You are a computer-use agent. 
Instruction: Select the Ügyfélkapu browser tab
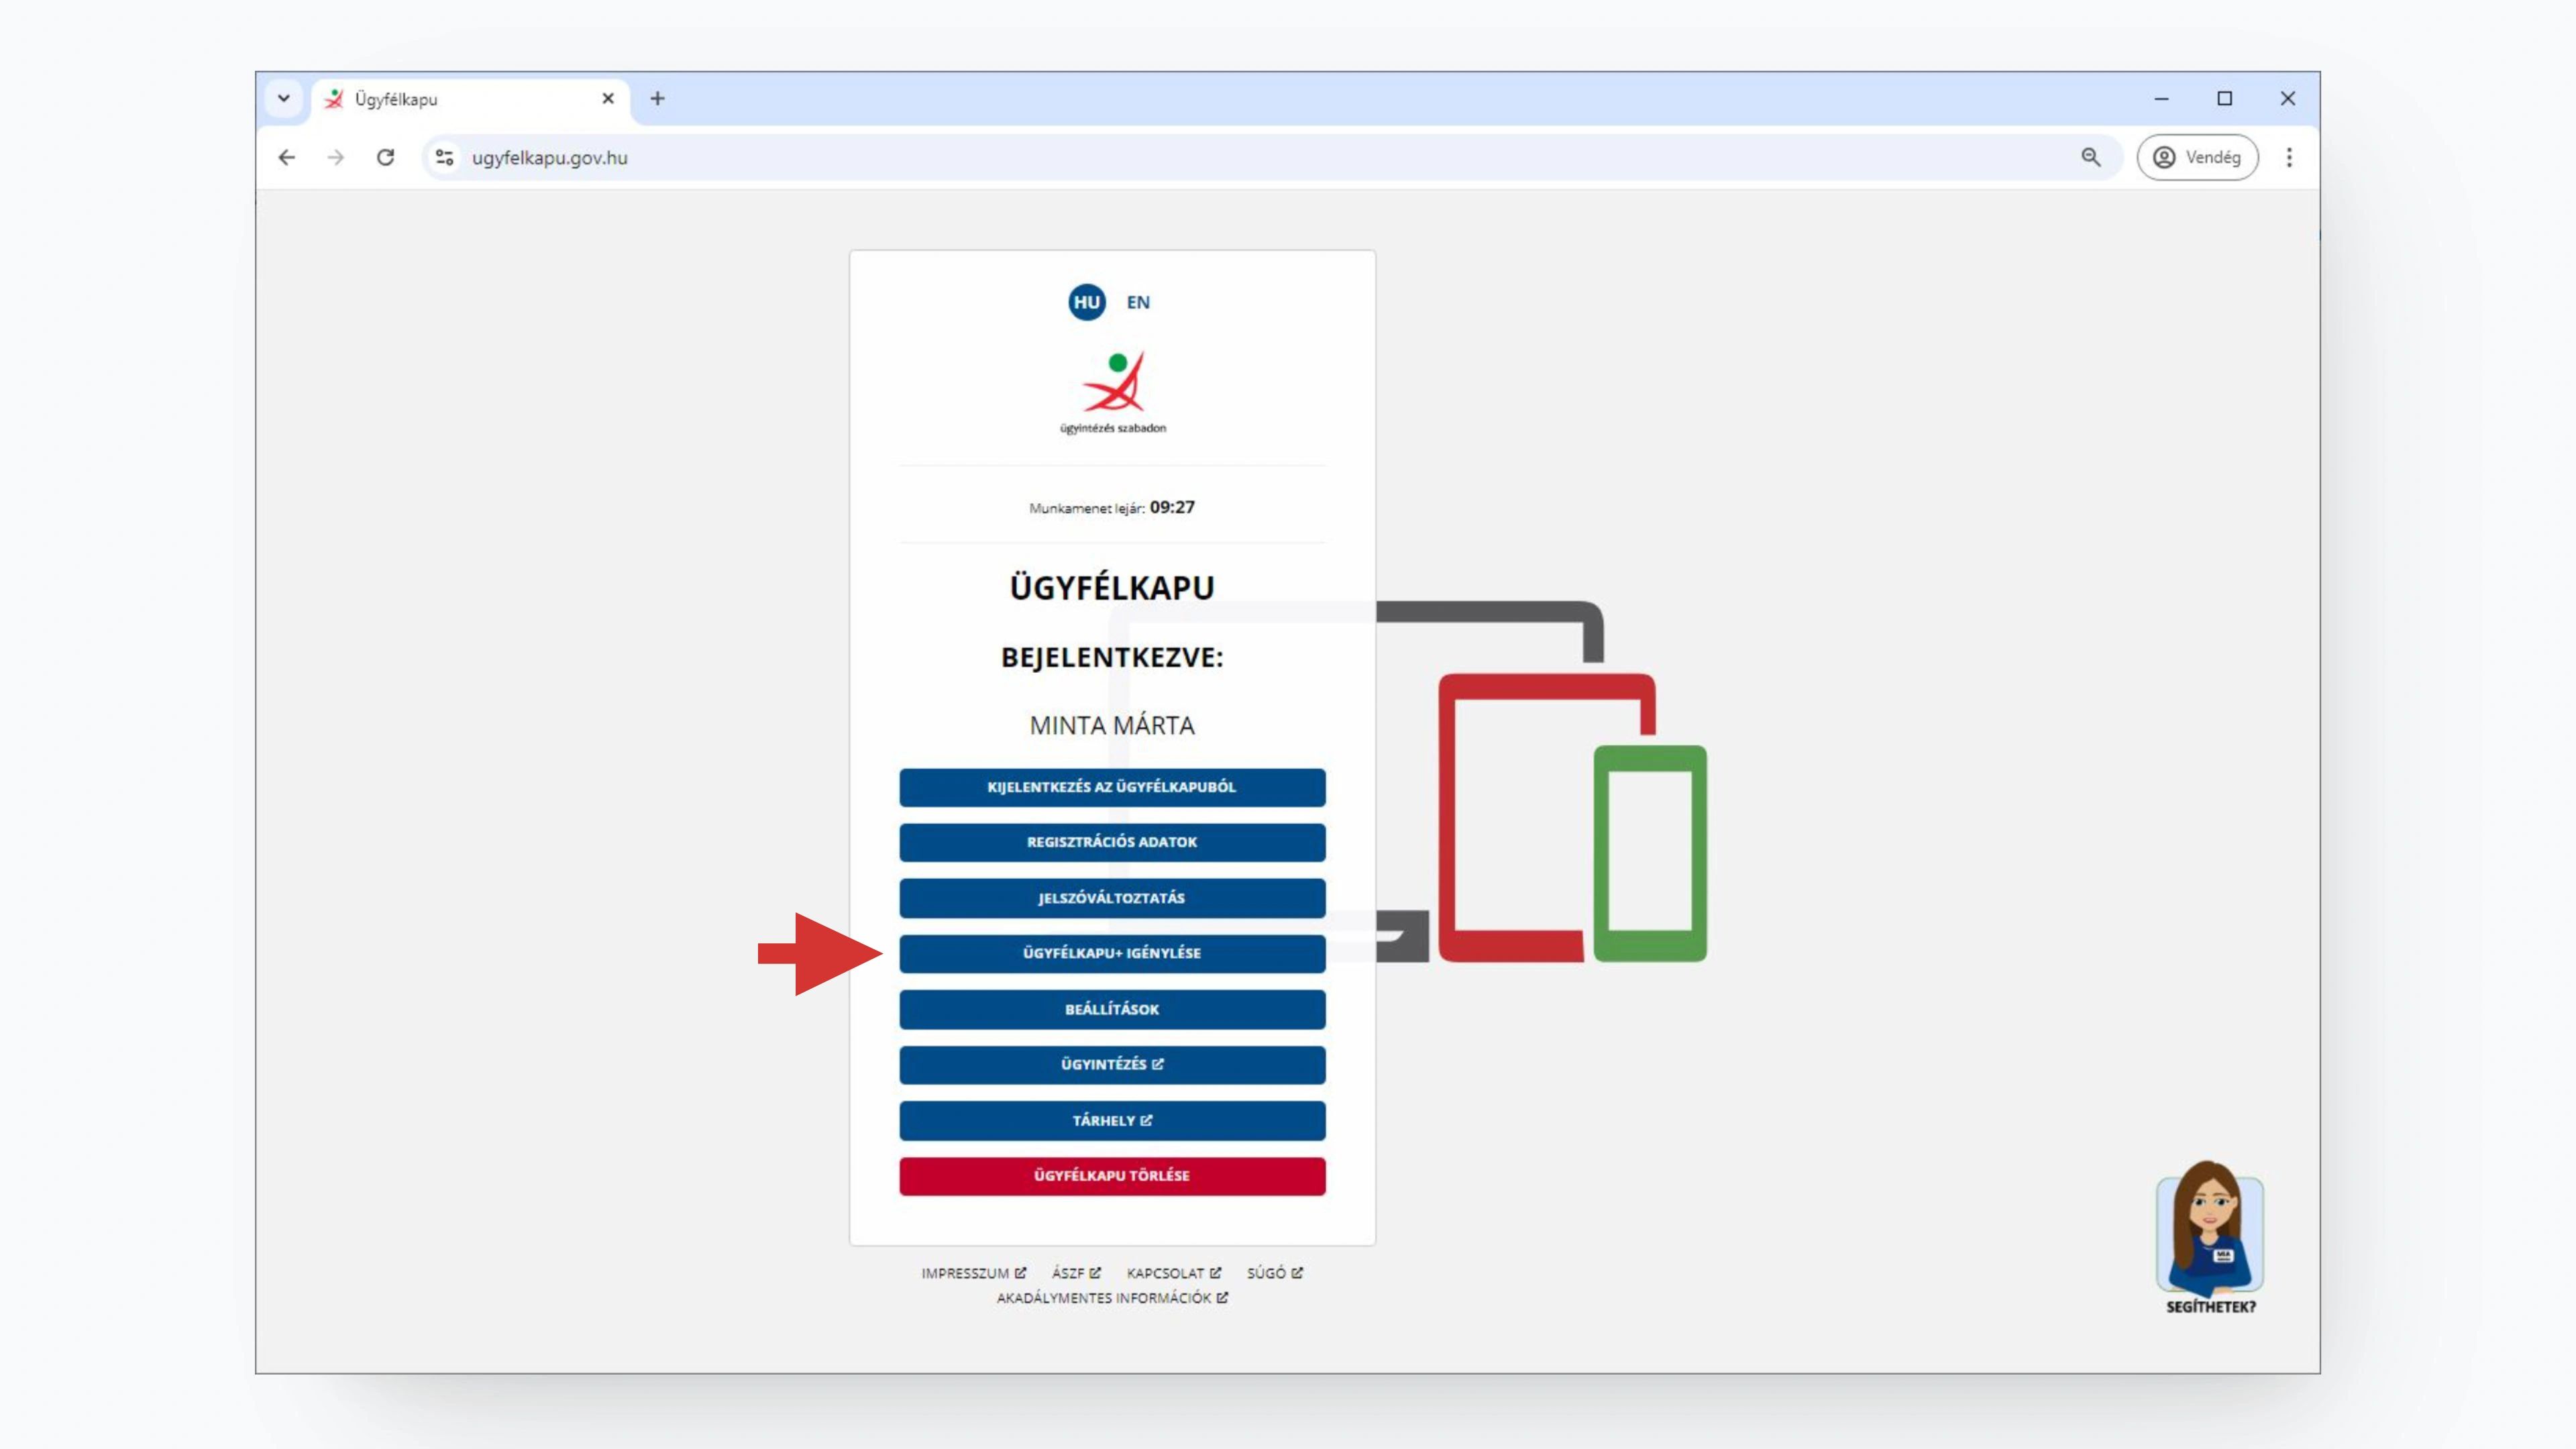coord(460,99)
